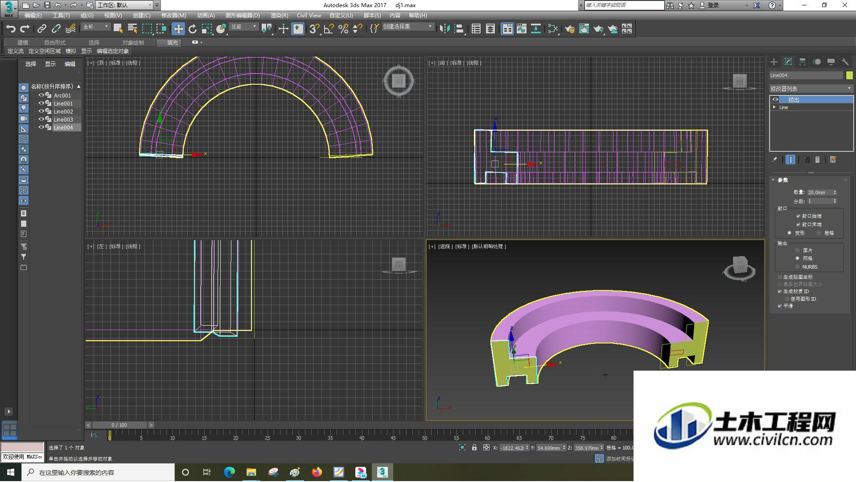The height and width of the screenshot is (482, 856).
Task: Click the Redo arrow in main toolbar
Action: point(25,29)
